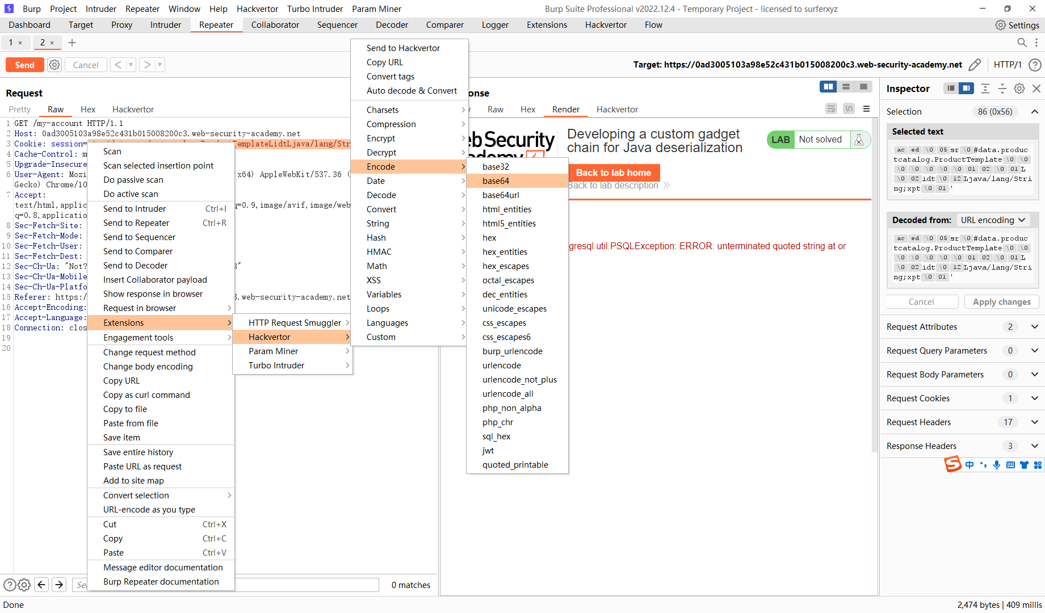Switch request view to Hex tab
The image size is (1045, 613).
pos(88,110)
